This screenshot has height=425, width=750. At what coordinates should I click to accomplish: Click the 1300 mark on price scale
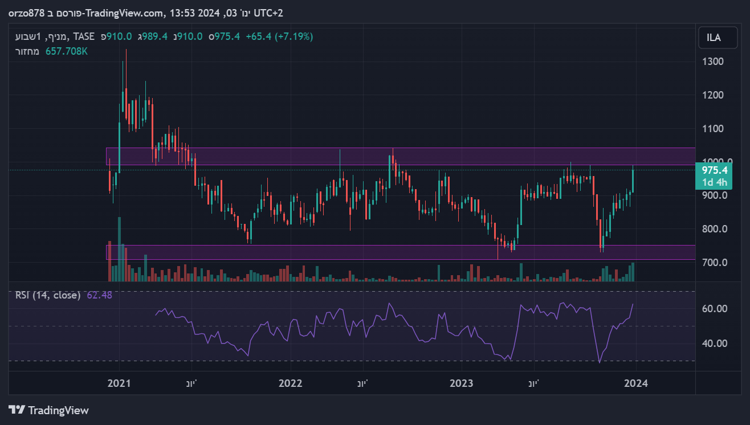tap(713, 62)
